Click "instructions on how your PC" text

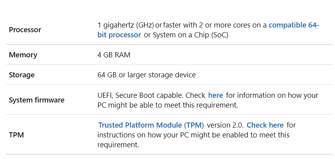(142, 135)
